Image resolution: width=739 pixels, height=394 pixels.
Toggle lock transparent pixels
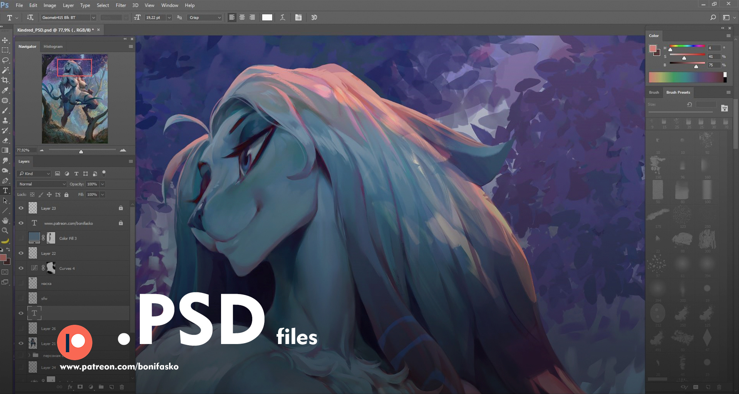coord(32,195)
